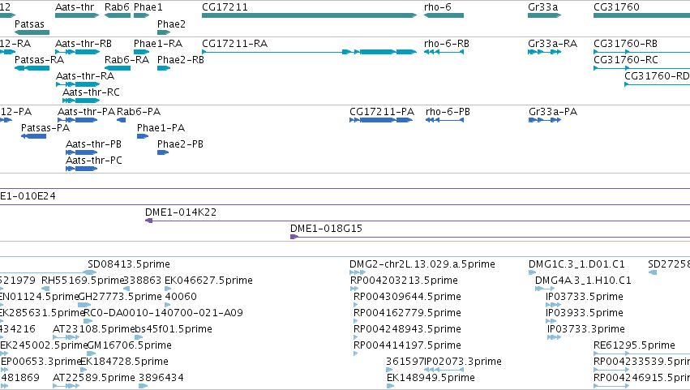690x390 pixels.
Task: Click the RP004203213.5prime EST label
Action: [x=404, y=281]
